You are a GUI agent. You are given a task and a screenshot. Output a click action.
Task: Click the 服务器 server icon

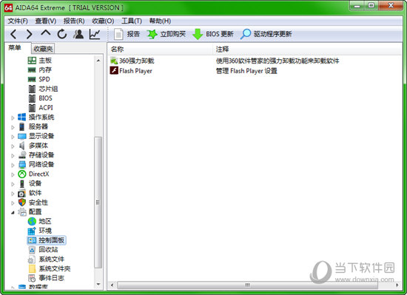click(21, 126)
